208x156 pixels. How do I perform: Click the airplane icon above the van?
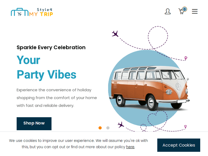tap(115, 34)
